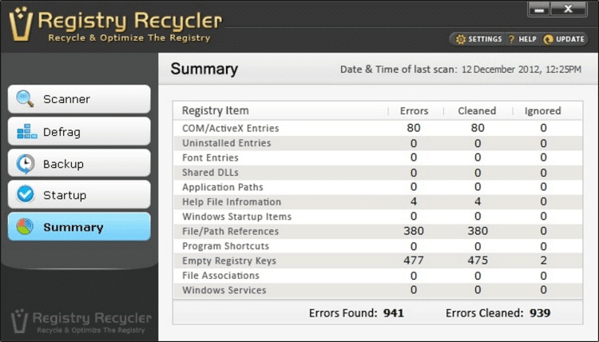Viewport: 599px width, 342px height.
Task: Click the Update arrow icon
Action: point(548,39)
